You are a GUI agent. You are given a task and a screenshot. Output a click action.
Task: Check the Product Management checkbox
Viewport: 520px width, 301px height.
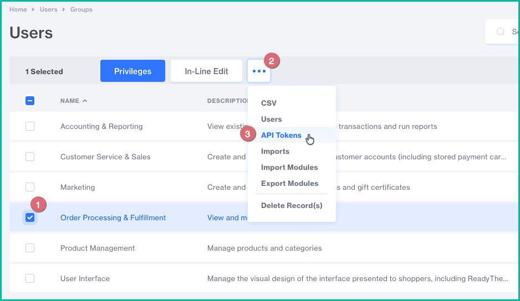30,248
